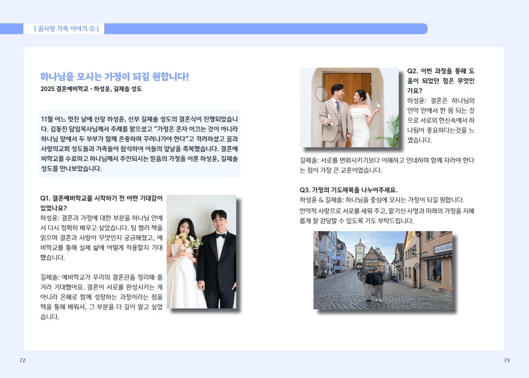Click the 2025 결혼예비학교 subtitle line

click(x=91, y=89)
